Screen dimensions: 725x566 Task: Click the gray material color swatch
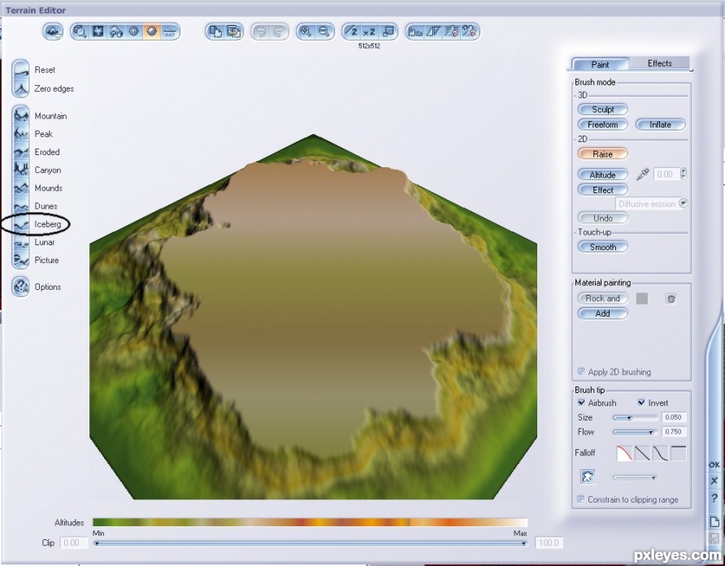click(x=642, y=299)
